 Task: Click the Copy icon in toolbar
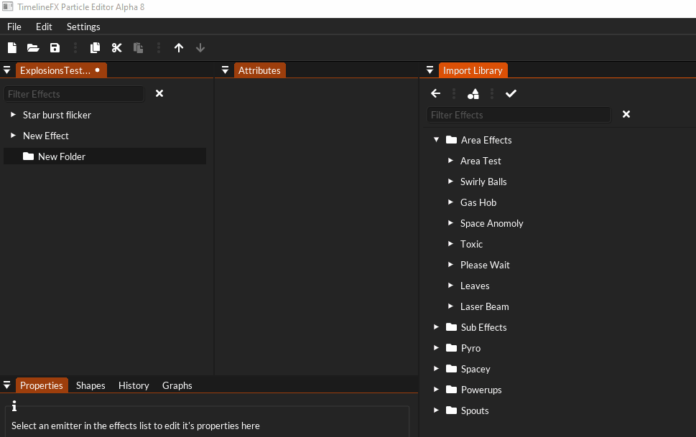pyautogui.click(x=95, y=48)
